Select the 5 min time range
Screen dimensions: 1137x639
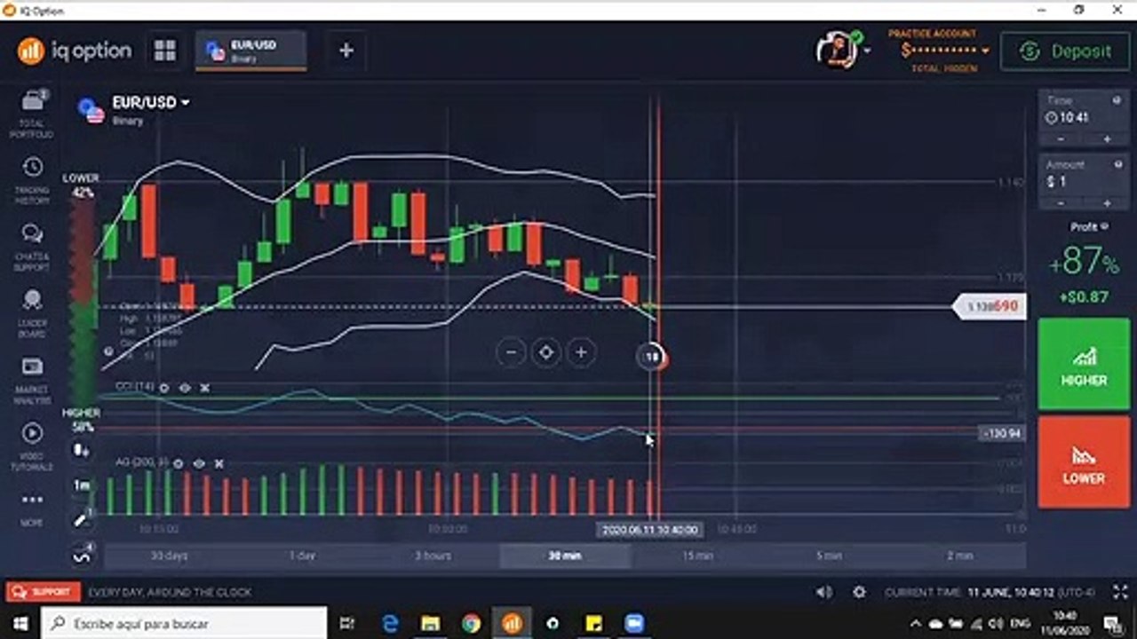tap(829, 556)
